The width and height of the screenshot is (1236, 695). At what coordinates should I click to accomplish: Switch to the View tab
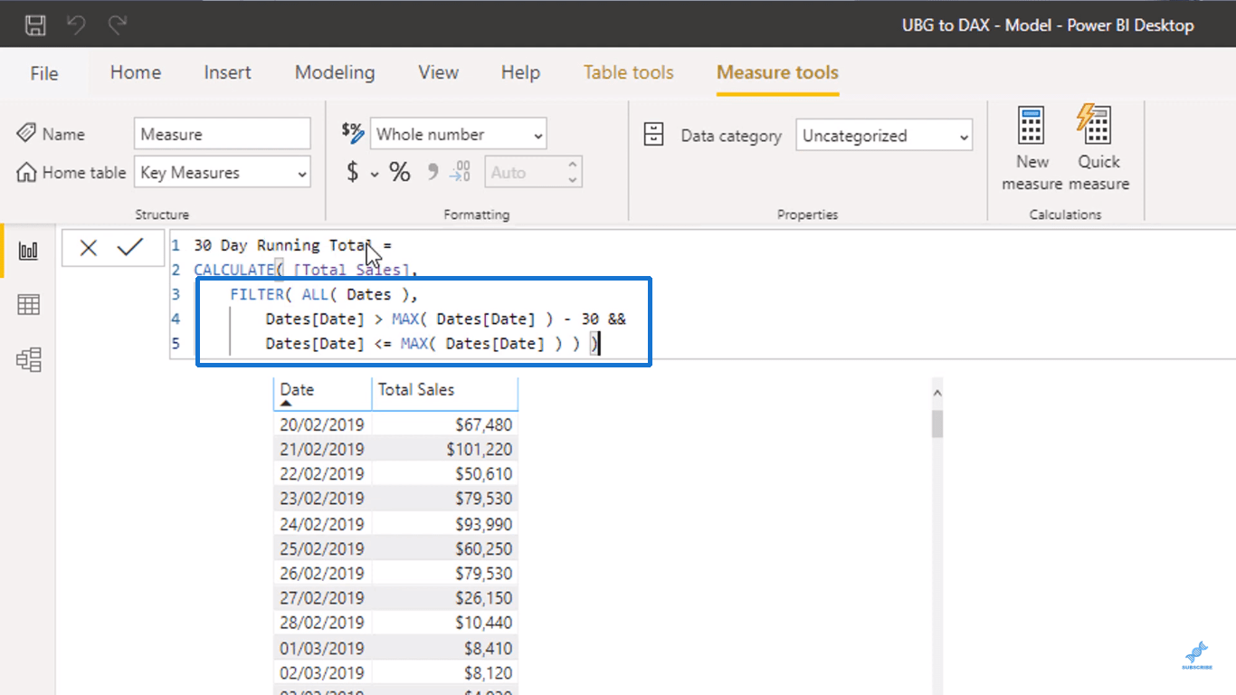tap(438, 72)
